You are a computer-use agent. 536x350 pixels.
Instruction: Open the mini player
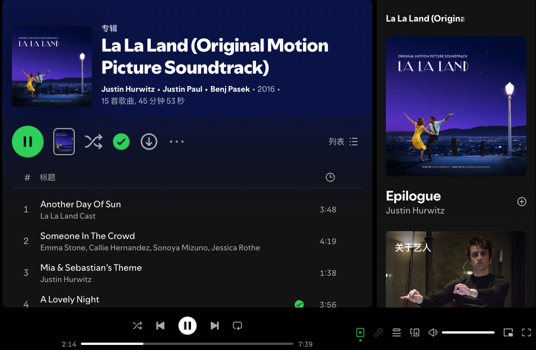coord(508,332)
